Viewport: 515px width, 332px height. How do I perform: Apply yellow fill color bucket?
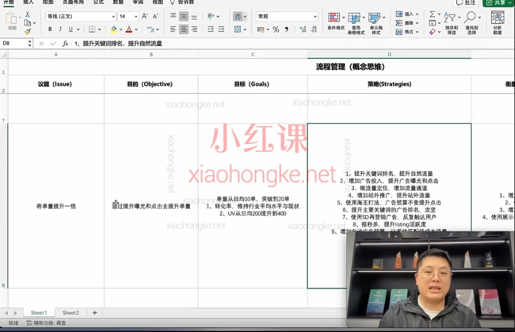click(x=113, y=29)
